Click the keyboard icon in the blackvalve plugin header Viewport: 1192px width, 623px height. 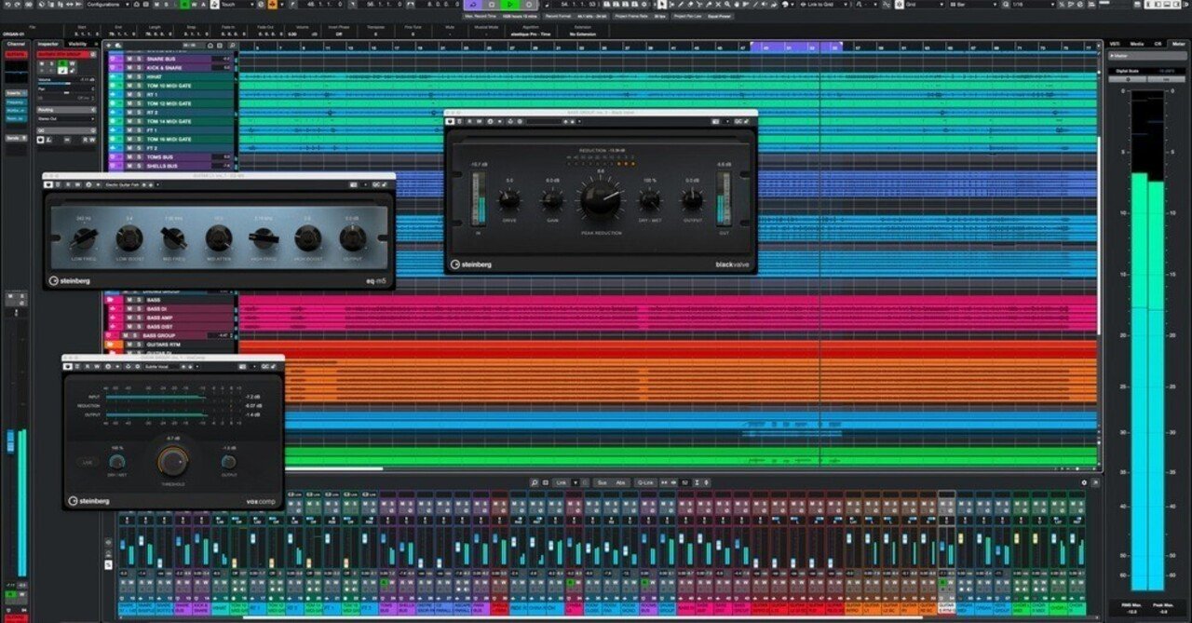tap(715, 122)
